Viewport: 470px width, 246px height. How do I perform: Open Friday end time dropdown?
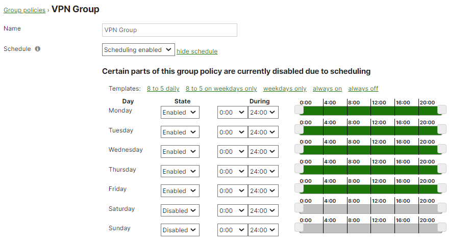263,191
